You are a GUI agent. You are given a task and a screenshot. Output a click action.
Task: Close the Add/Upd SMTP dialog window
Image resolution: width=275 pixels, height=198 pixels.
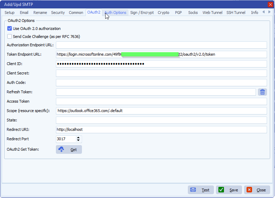point(270,5)
